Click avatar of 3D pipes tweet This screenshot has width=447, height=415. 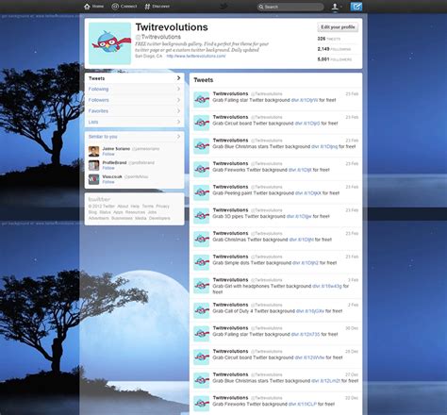(201, 216)
